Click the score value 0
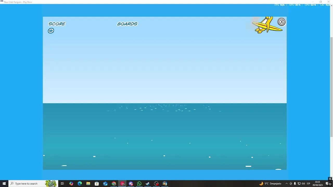This screenshot has height=187, width=333. (x=51, y=31)
